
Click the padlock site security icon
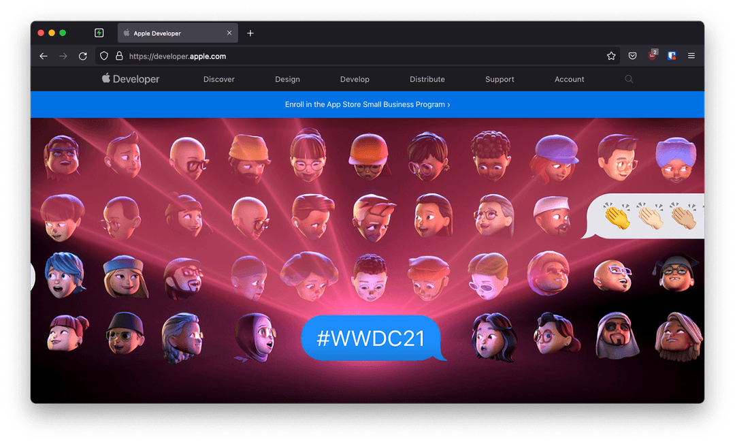119,57
